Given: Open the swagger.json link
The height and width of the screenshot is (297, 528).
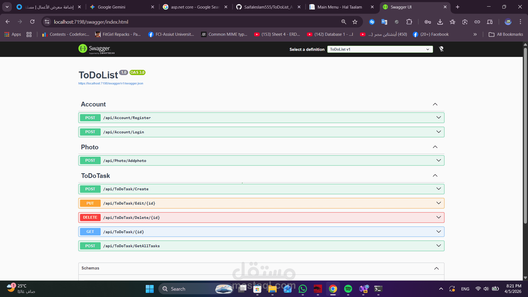Looking at the screenshot, I should click(x=111, y=83).
